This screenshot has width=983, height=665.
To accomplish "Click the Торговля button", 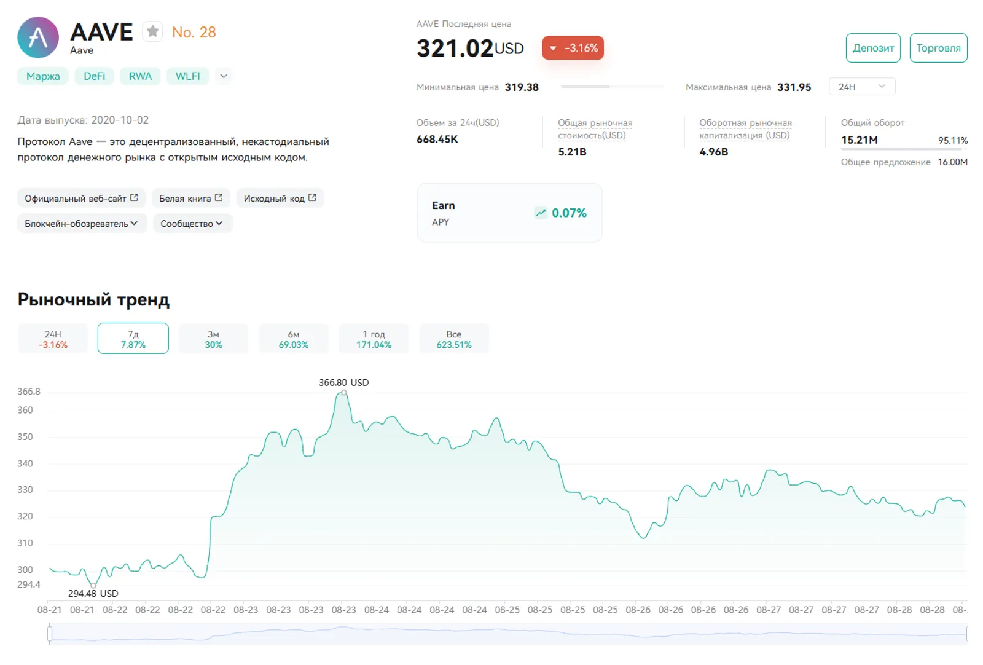I will [938, 48].
